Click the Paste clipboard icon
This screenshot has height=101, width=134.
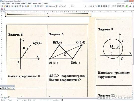tap(28, 6)
